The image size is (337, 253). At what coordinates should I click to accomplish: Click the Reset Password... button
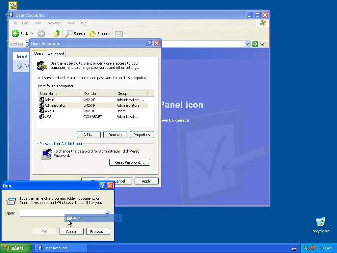[130, 162]
